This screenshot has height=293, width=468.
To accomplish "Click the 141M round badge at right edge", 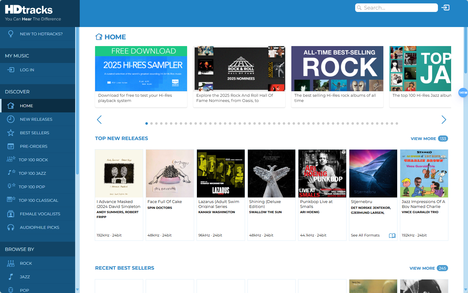I will (x=463, y=92).
